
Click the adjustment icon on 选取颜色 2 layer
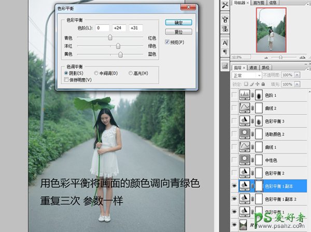(x=244, y=134)
